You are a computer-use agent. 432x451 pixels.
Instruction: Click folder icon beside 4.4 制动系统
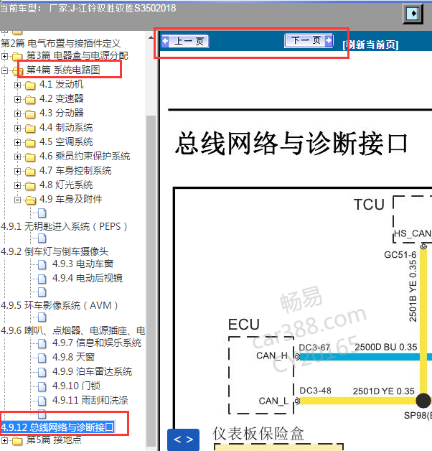pyautogui.click(x=30, y=129)
